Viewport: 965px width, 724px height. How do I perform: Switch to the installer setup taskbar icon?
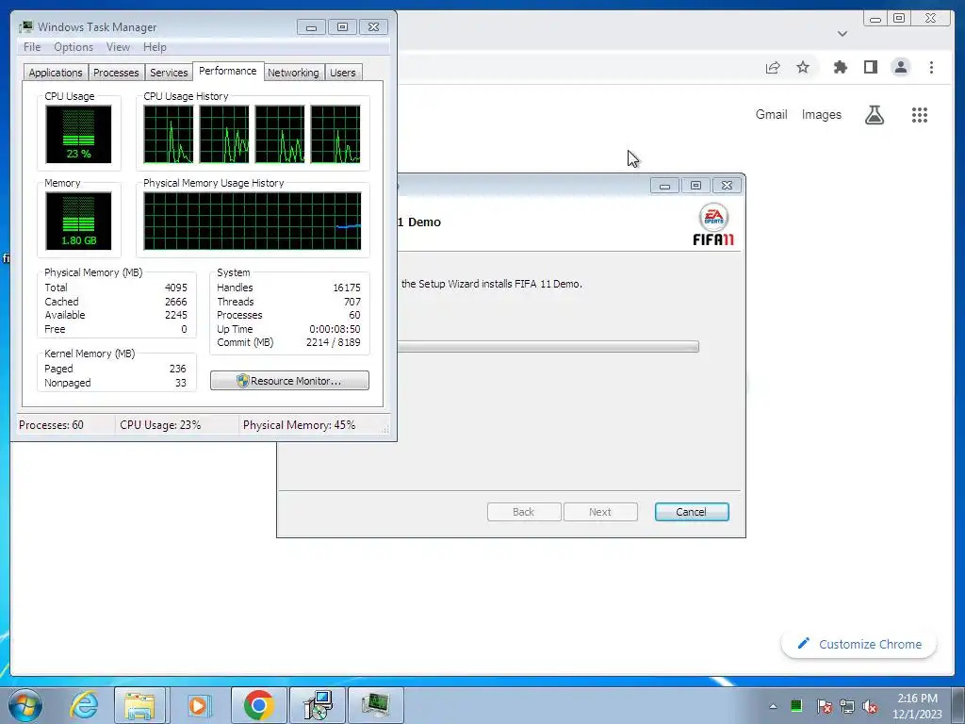click(x=318, y=705)
